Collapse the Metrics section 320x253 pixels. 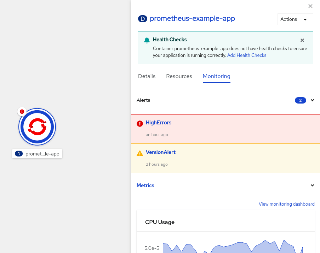(x=312, y=185)
